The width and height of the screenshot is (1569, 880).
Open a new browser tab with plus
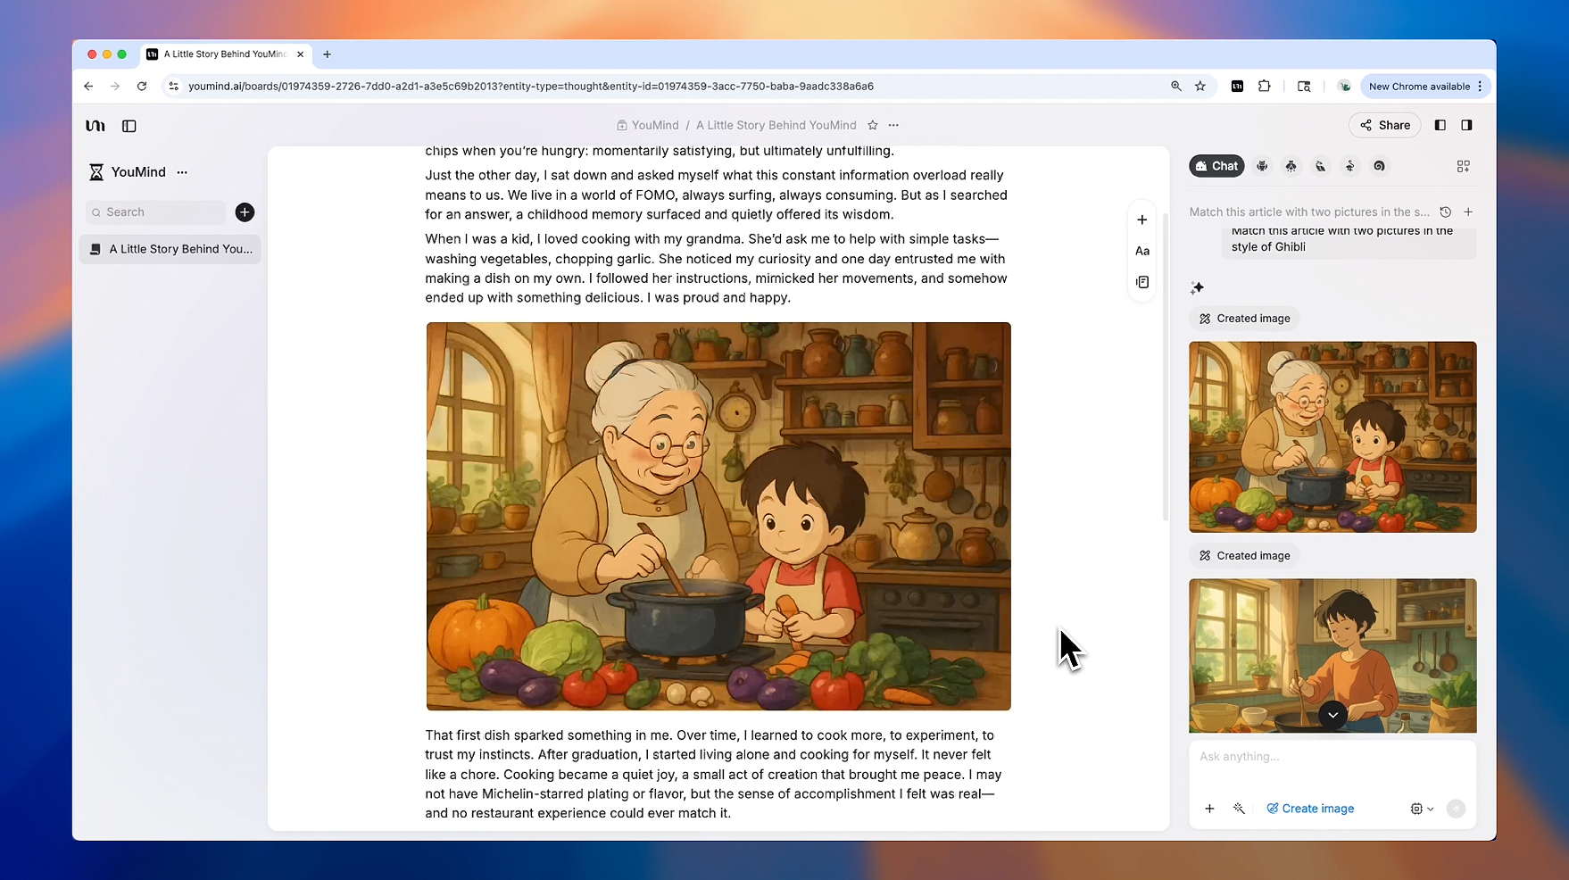point(328,54)
